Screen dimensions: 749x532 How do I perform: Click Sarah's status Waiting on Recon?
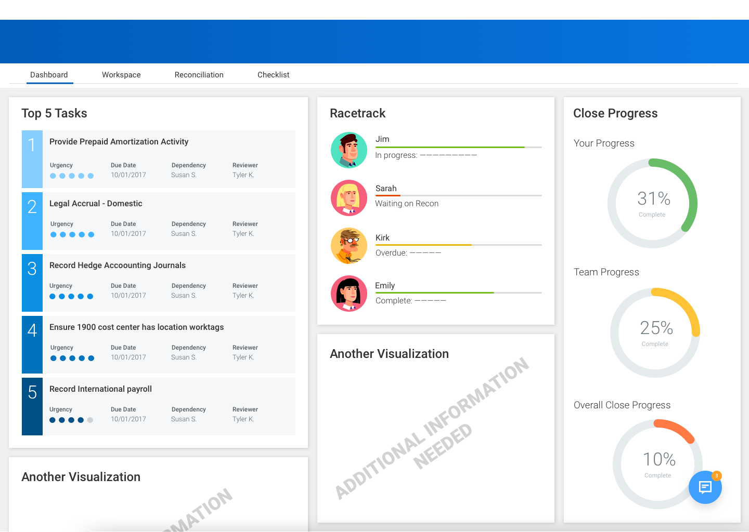[407, 204]
